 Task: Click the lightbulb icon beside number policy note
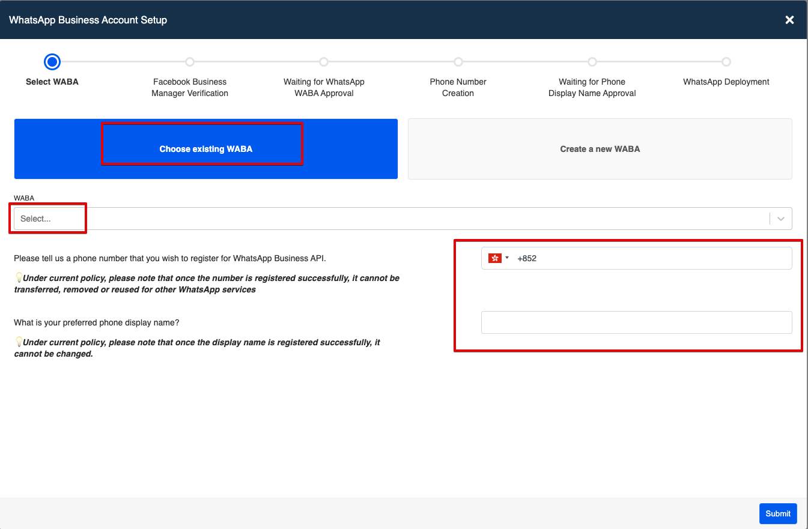point(18,278)
